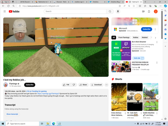Click the Download button

[x=96, y=85]
